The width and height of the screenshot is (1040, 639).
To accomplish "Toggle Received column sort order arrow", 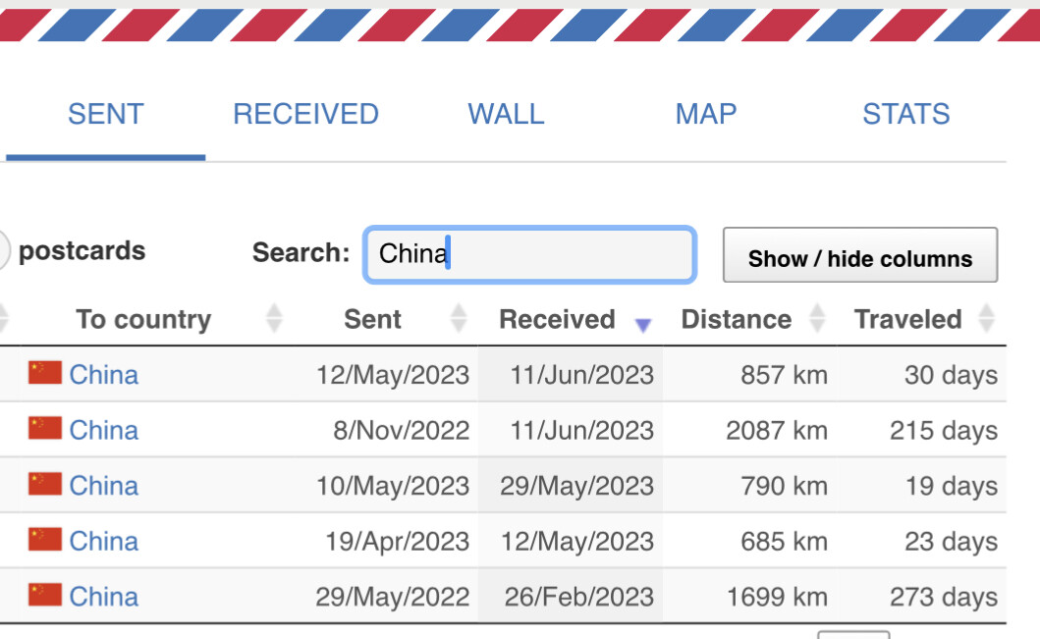I will pyautogui.click(x=642, y=324).
